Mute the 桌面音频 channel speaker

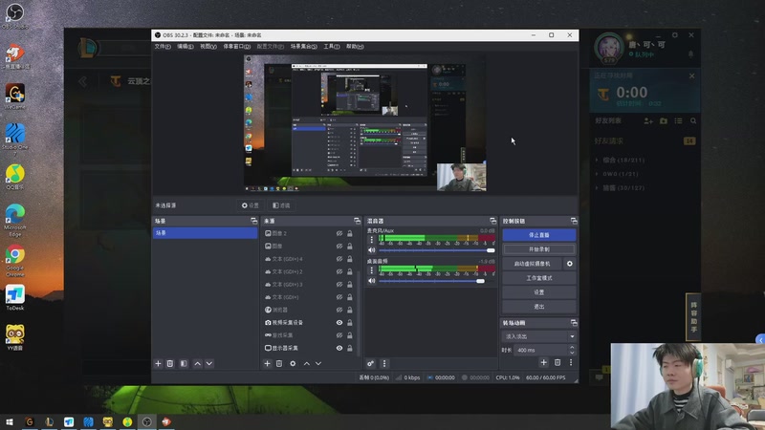pyautogui.click(x=372, y=281)
